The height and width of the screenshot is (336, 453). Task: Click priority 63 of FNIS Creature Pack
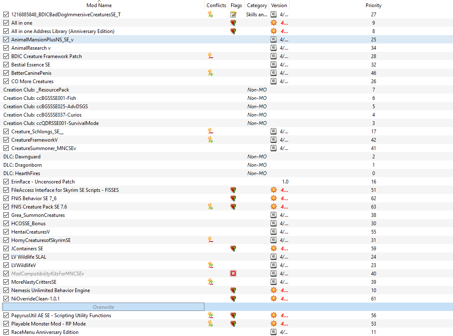point(374,207)
